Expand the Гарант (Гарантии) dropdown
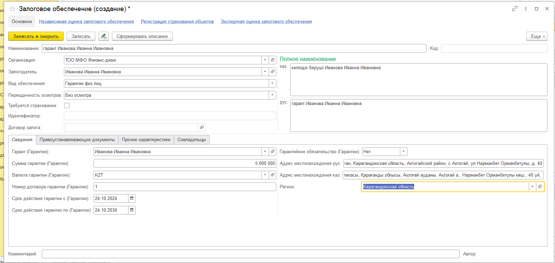The height and width of the screenshot is (263, 555). [265, 151]
